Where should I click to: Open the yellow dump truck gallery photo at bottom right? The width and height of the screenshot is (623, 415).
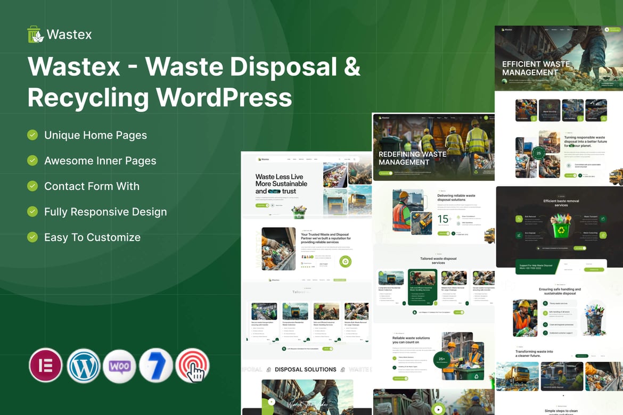pyautogui.click(x=518, y=376)
